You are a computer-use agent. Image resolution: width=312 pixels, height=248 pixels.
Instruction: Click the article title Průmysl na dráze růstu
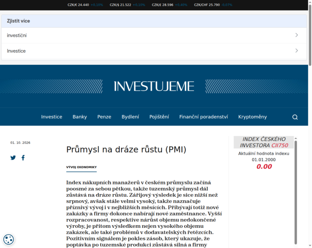[126, 150]
